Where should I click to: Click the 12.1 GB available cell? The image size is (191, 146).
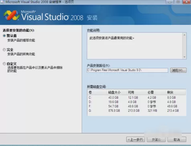(x=133, y=98)
